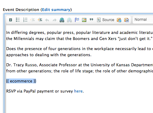Viewport: 153px width, 113px height.
Task: Click the 'from other generations; the role' line
Action: pyautogui.click(x=80, y=71)
